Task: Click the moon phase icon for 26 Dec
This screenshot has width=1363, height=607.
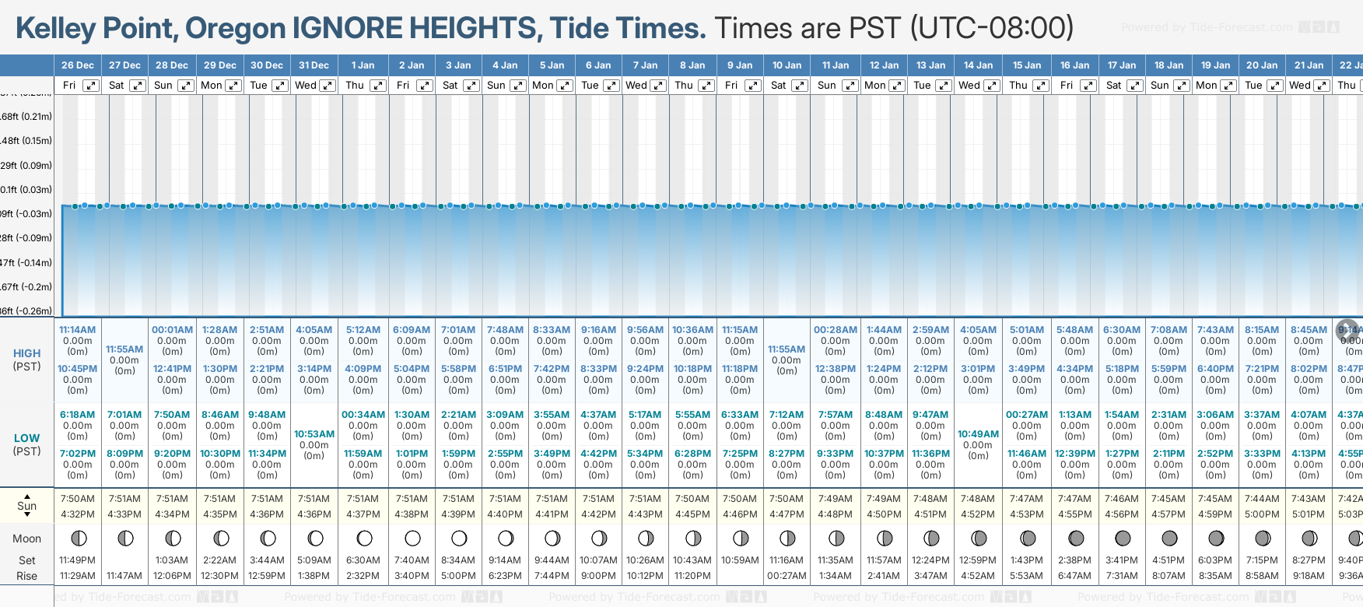Action: [x=78, y=538]
